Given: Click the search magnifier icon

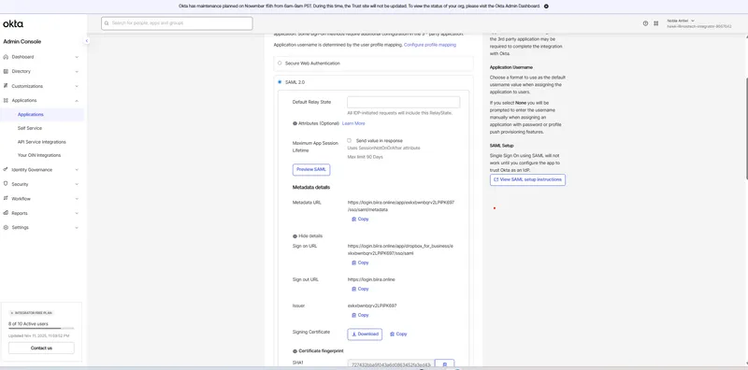Looking at the screenshot, I should point(107,23).
